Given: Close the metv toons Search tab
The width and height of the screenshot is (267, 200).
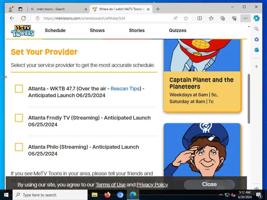Looking at the screenshot, I should click(x=86, y=9).
